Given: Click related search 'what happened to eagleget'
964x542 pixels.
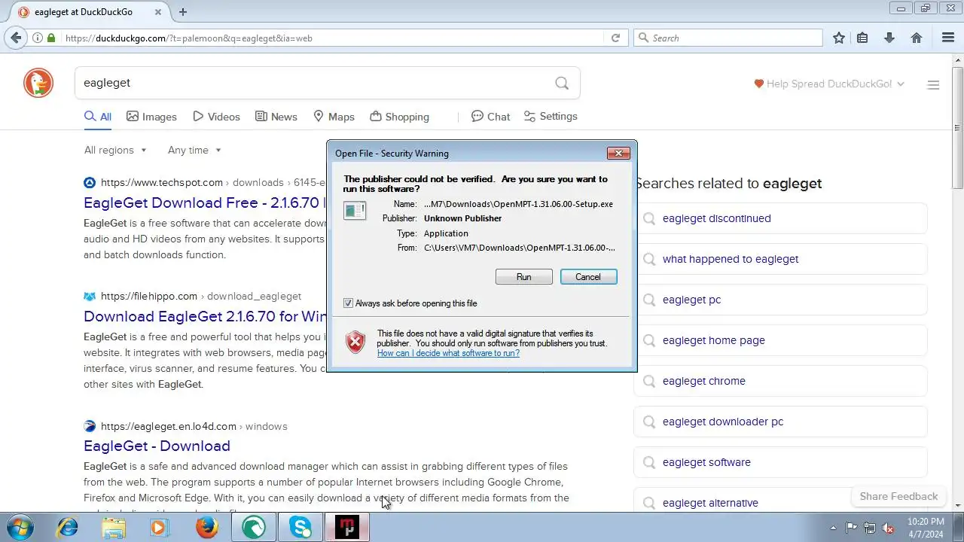Looking at the screenshot, I should (x=780, y=259).
